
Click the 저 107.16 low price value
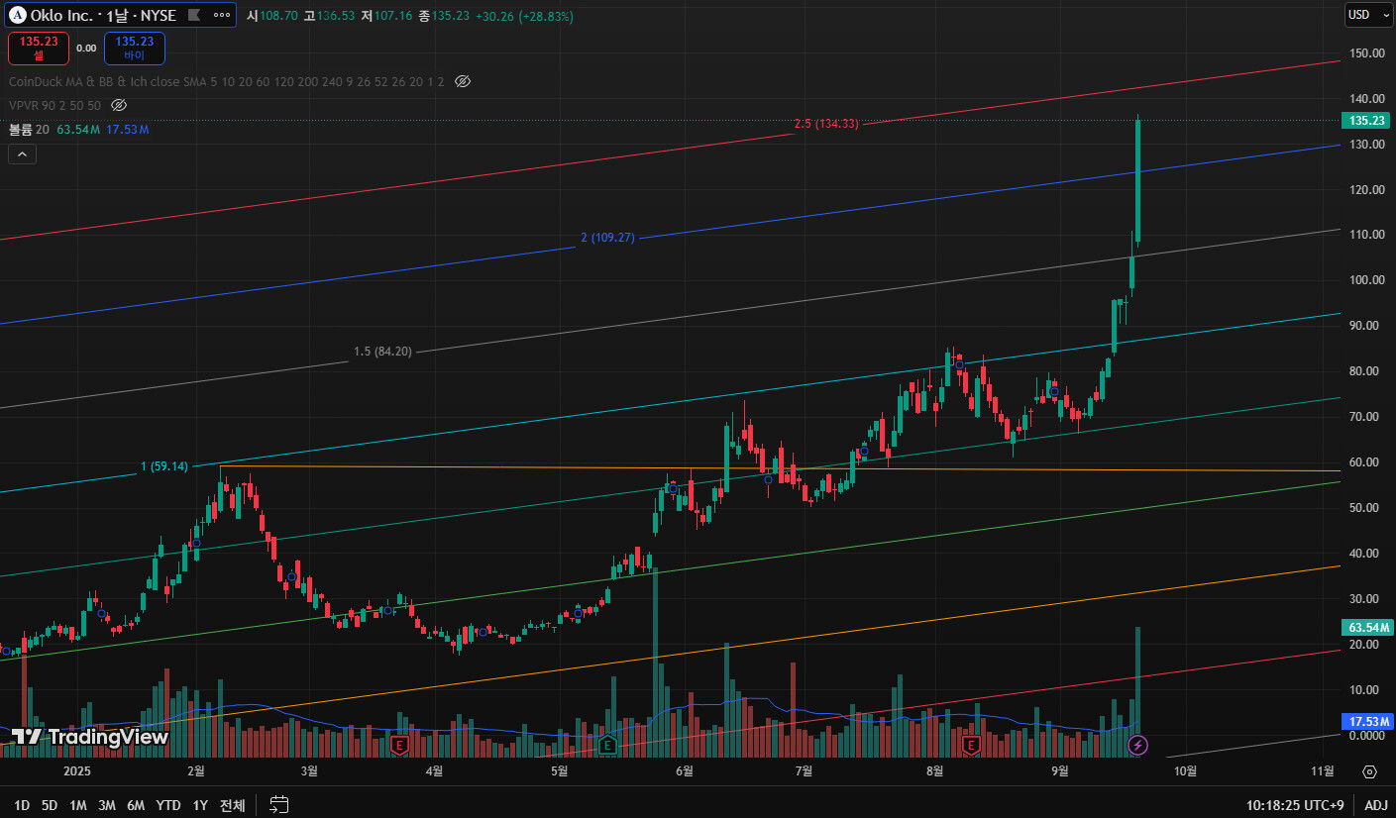click(387, 16)
